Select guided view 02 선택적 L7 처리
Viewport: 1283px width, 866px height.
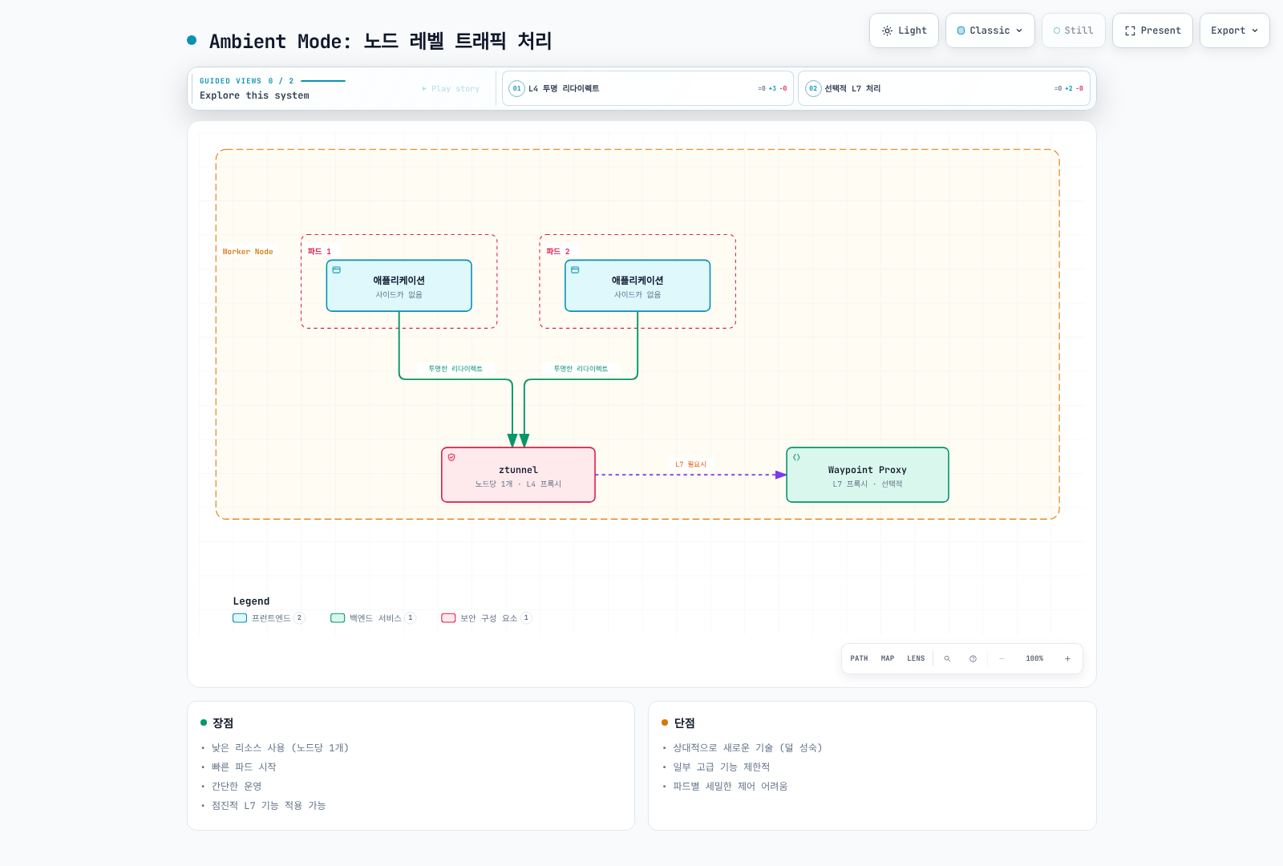pyautogui.click(x=944, y=88)
